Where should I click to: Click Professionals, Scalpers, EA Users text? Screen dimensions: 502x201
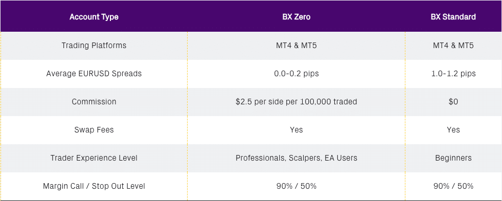pos(296,158)
